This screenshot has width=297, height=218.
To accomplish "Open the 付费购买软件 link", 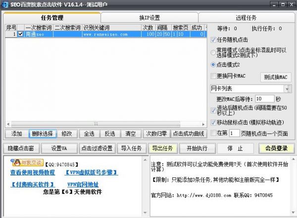I will tap(32, 184).
